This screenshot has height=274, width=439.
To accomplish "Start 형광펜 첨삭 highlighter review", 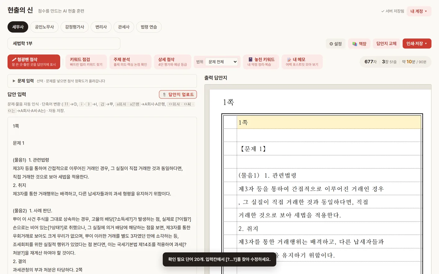I will pyautogui.click(x=34, y=62).
